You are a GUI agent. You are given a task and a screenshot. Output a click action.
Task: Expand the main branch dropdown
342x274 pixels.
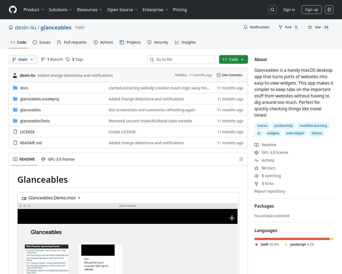click(x=23, y=59)
